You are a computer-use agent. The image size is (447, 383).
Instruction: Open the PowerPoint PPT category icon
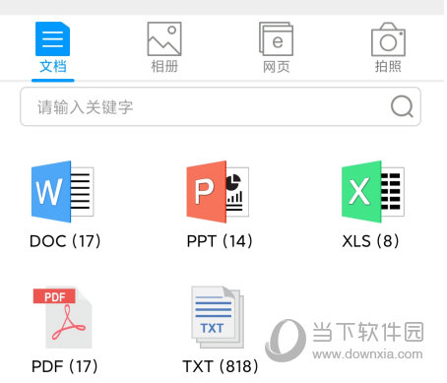point(218,192)
